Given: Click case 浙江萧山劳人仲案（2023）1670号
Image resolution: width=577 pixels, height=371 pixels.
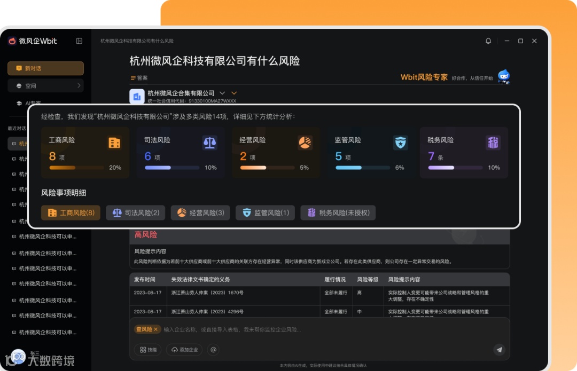Looking at the screenshot, I should click(x=207, y=293).
